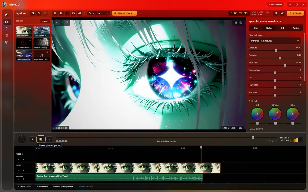The height and width of the screenshot is (192, 308).
Task: Mute the AUDIO 1 track
Action: [x=18, y=179]
